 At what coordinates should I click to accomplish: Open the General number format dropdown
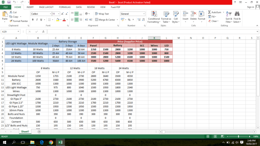pyautogui.click(x=144, y=14)
